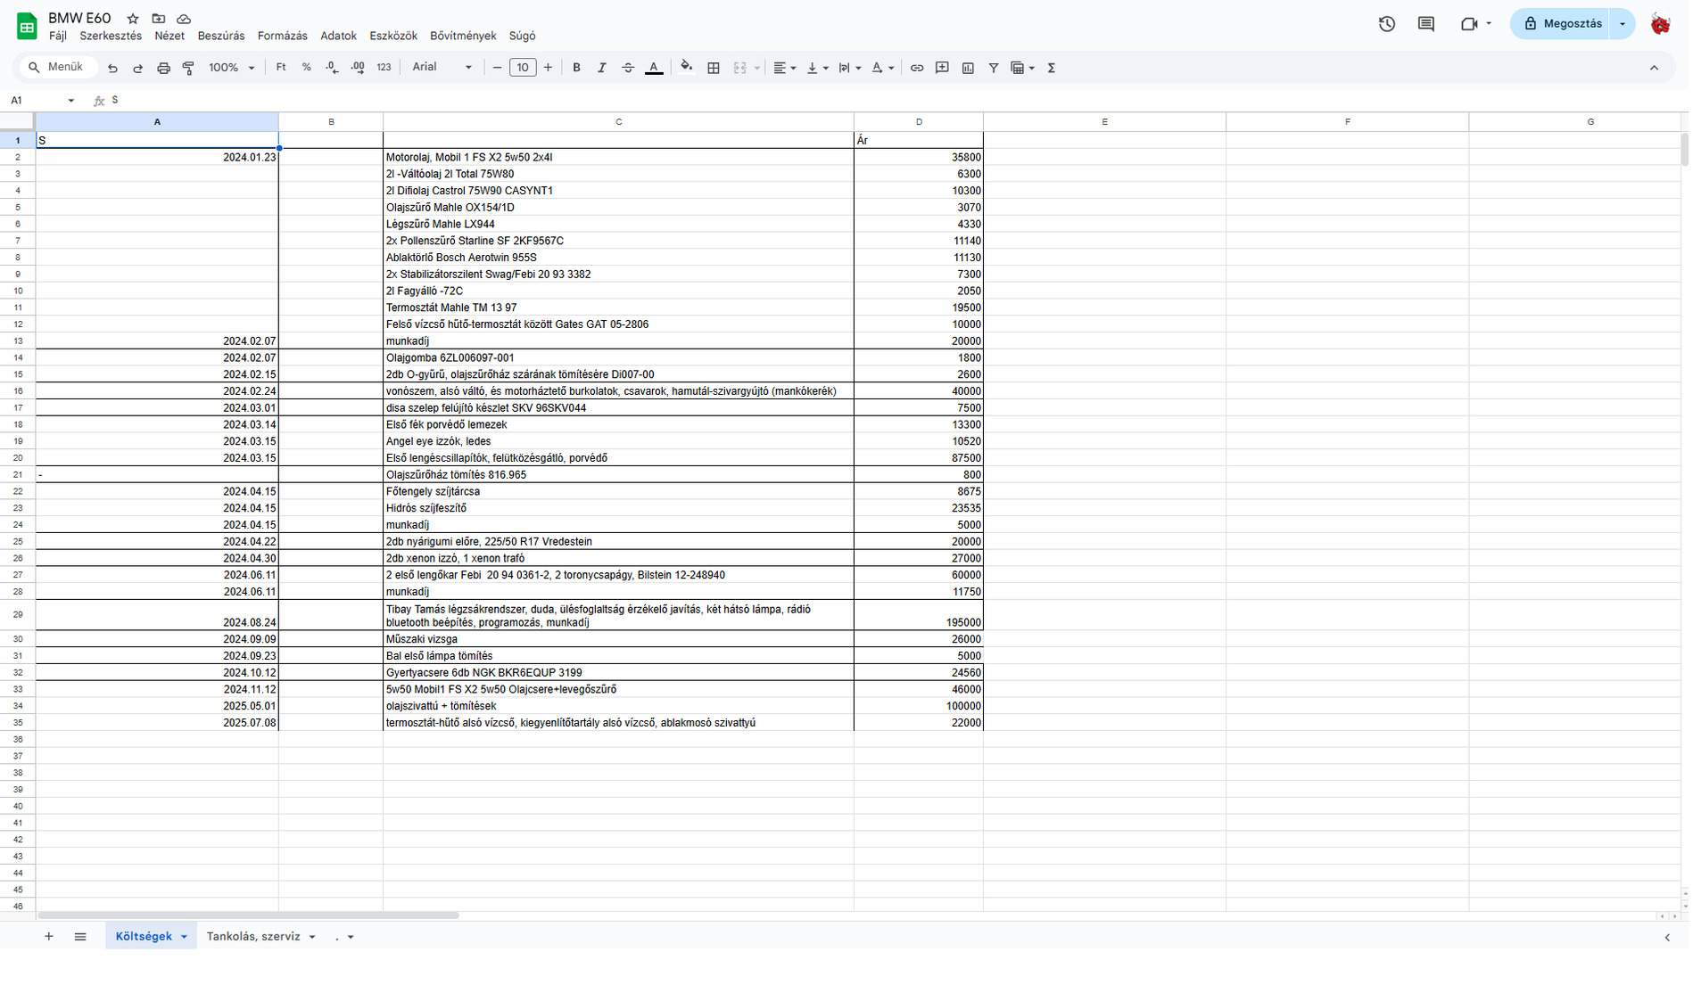Star the BMW E60 document
The width and height of the screenshot is (1693, 985).
pyautogui.click(x=133, y=19)
